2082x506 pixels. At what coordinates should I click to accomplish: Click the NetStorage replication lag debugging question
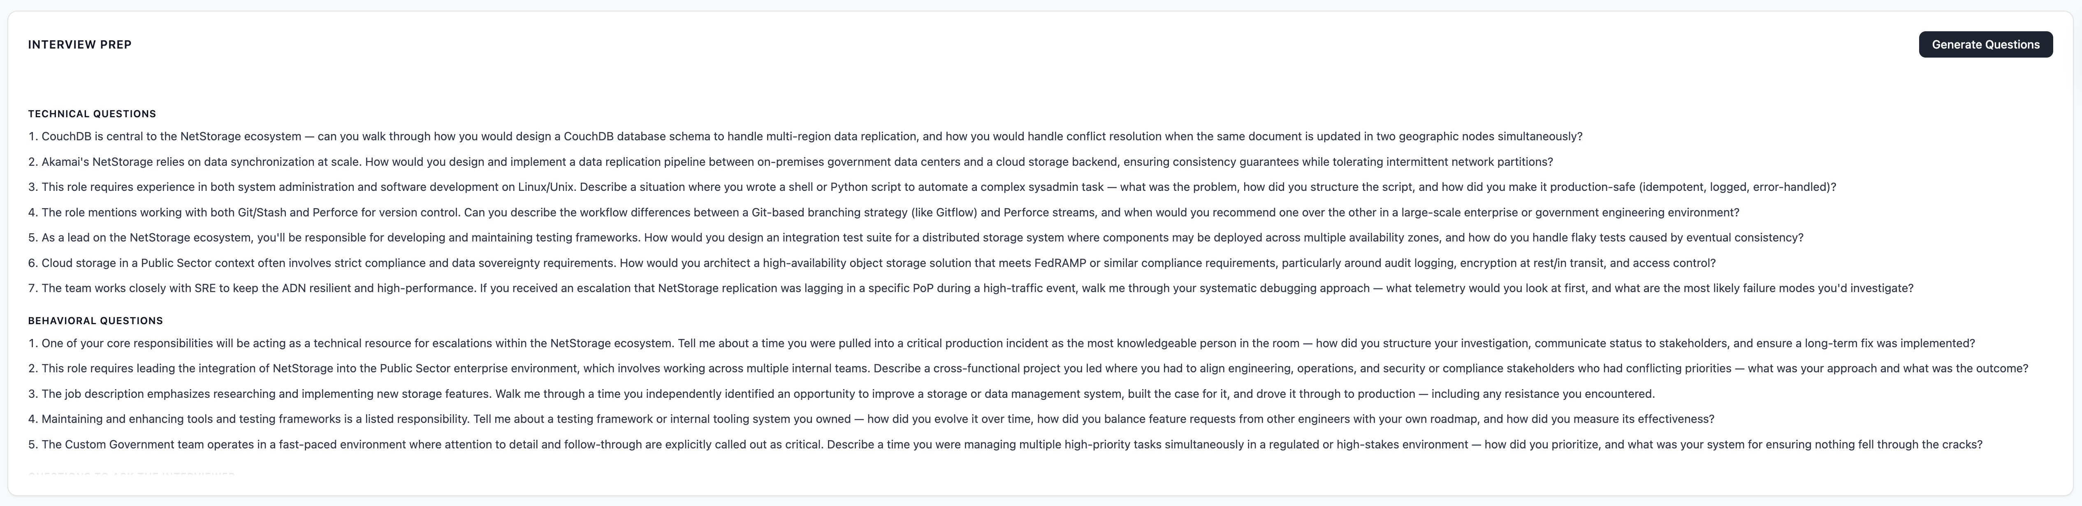click(x=971, y=288)
